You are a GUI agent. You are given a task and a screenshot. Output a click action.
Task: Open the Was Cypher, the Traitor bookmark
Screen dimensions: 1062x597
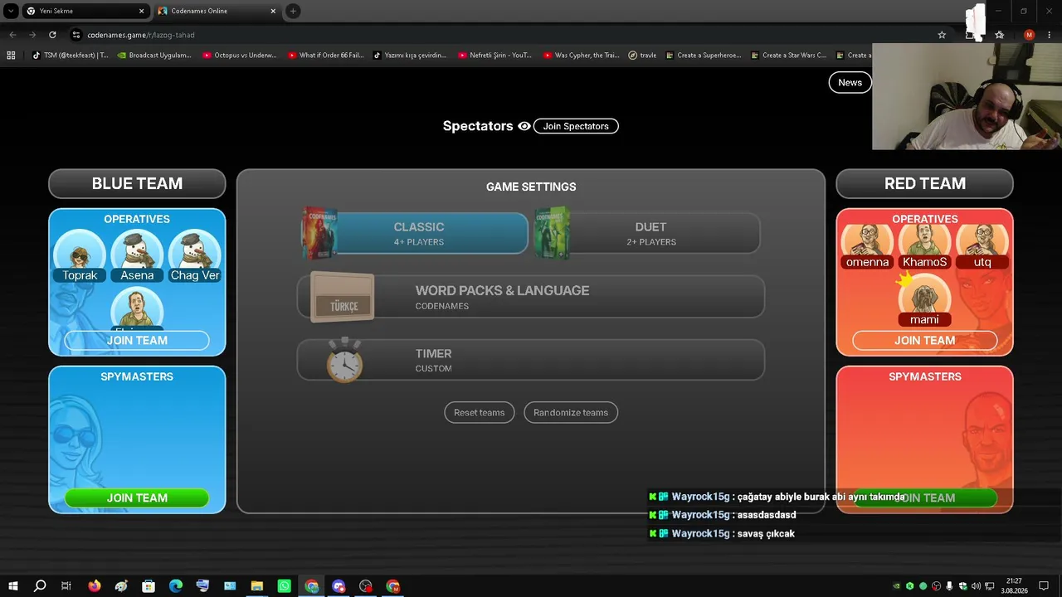[581, 56]
